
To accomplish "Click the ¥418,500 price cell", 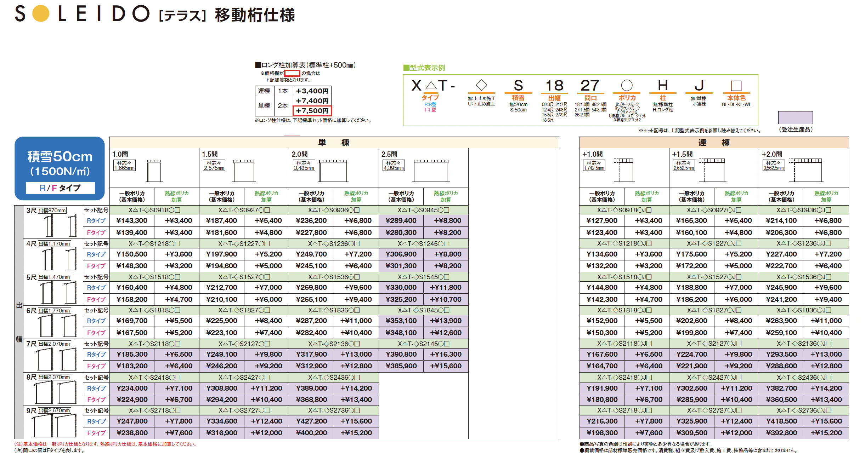I will [x=781, y=421].
